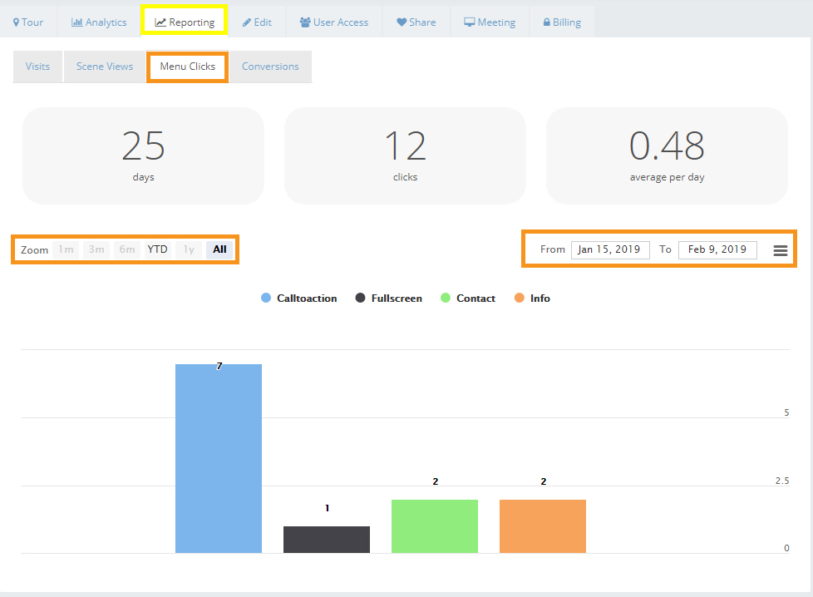
Task: Click the 25 days summary card
Action: (x=144, y=155)
